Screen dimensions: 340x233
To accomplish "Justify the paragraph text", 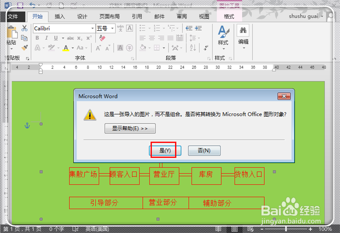I will [x=170, y=38].
